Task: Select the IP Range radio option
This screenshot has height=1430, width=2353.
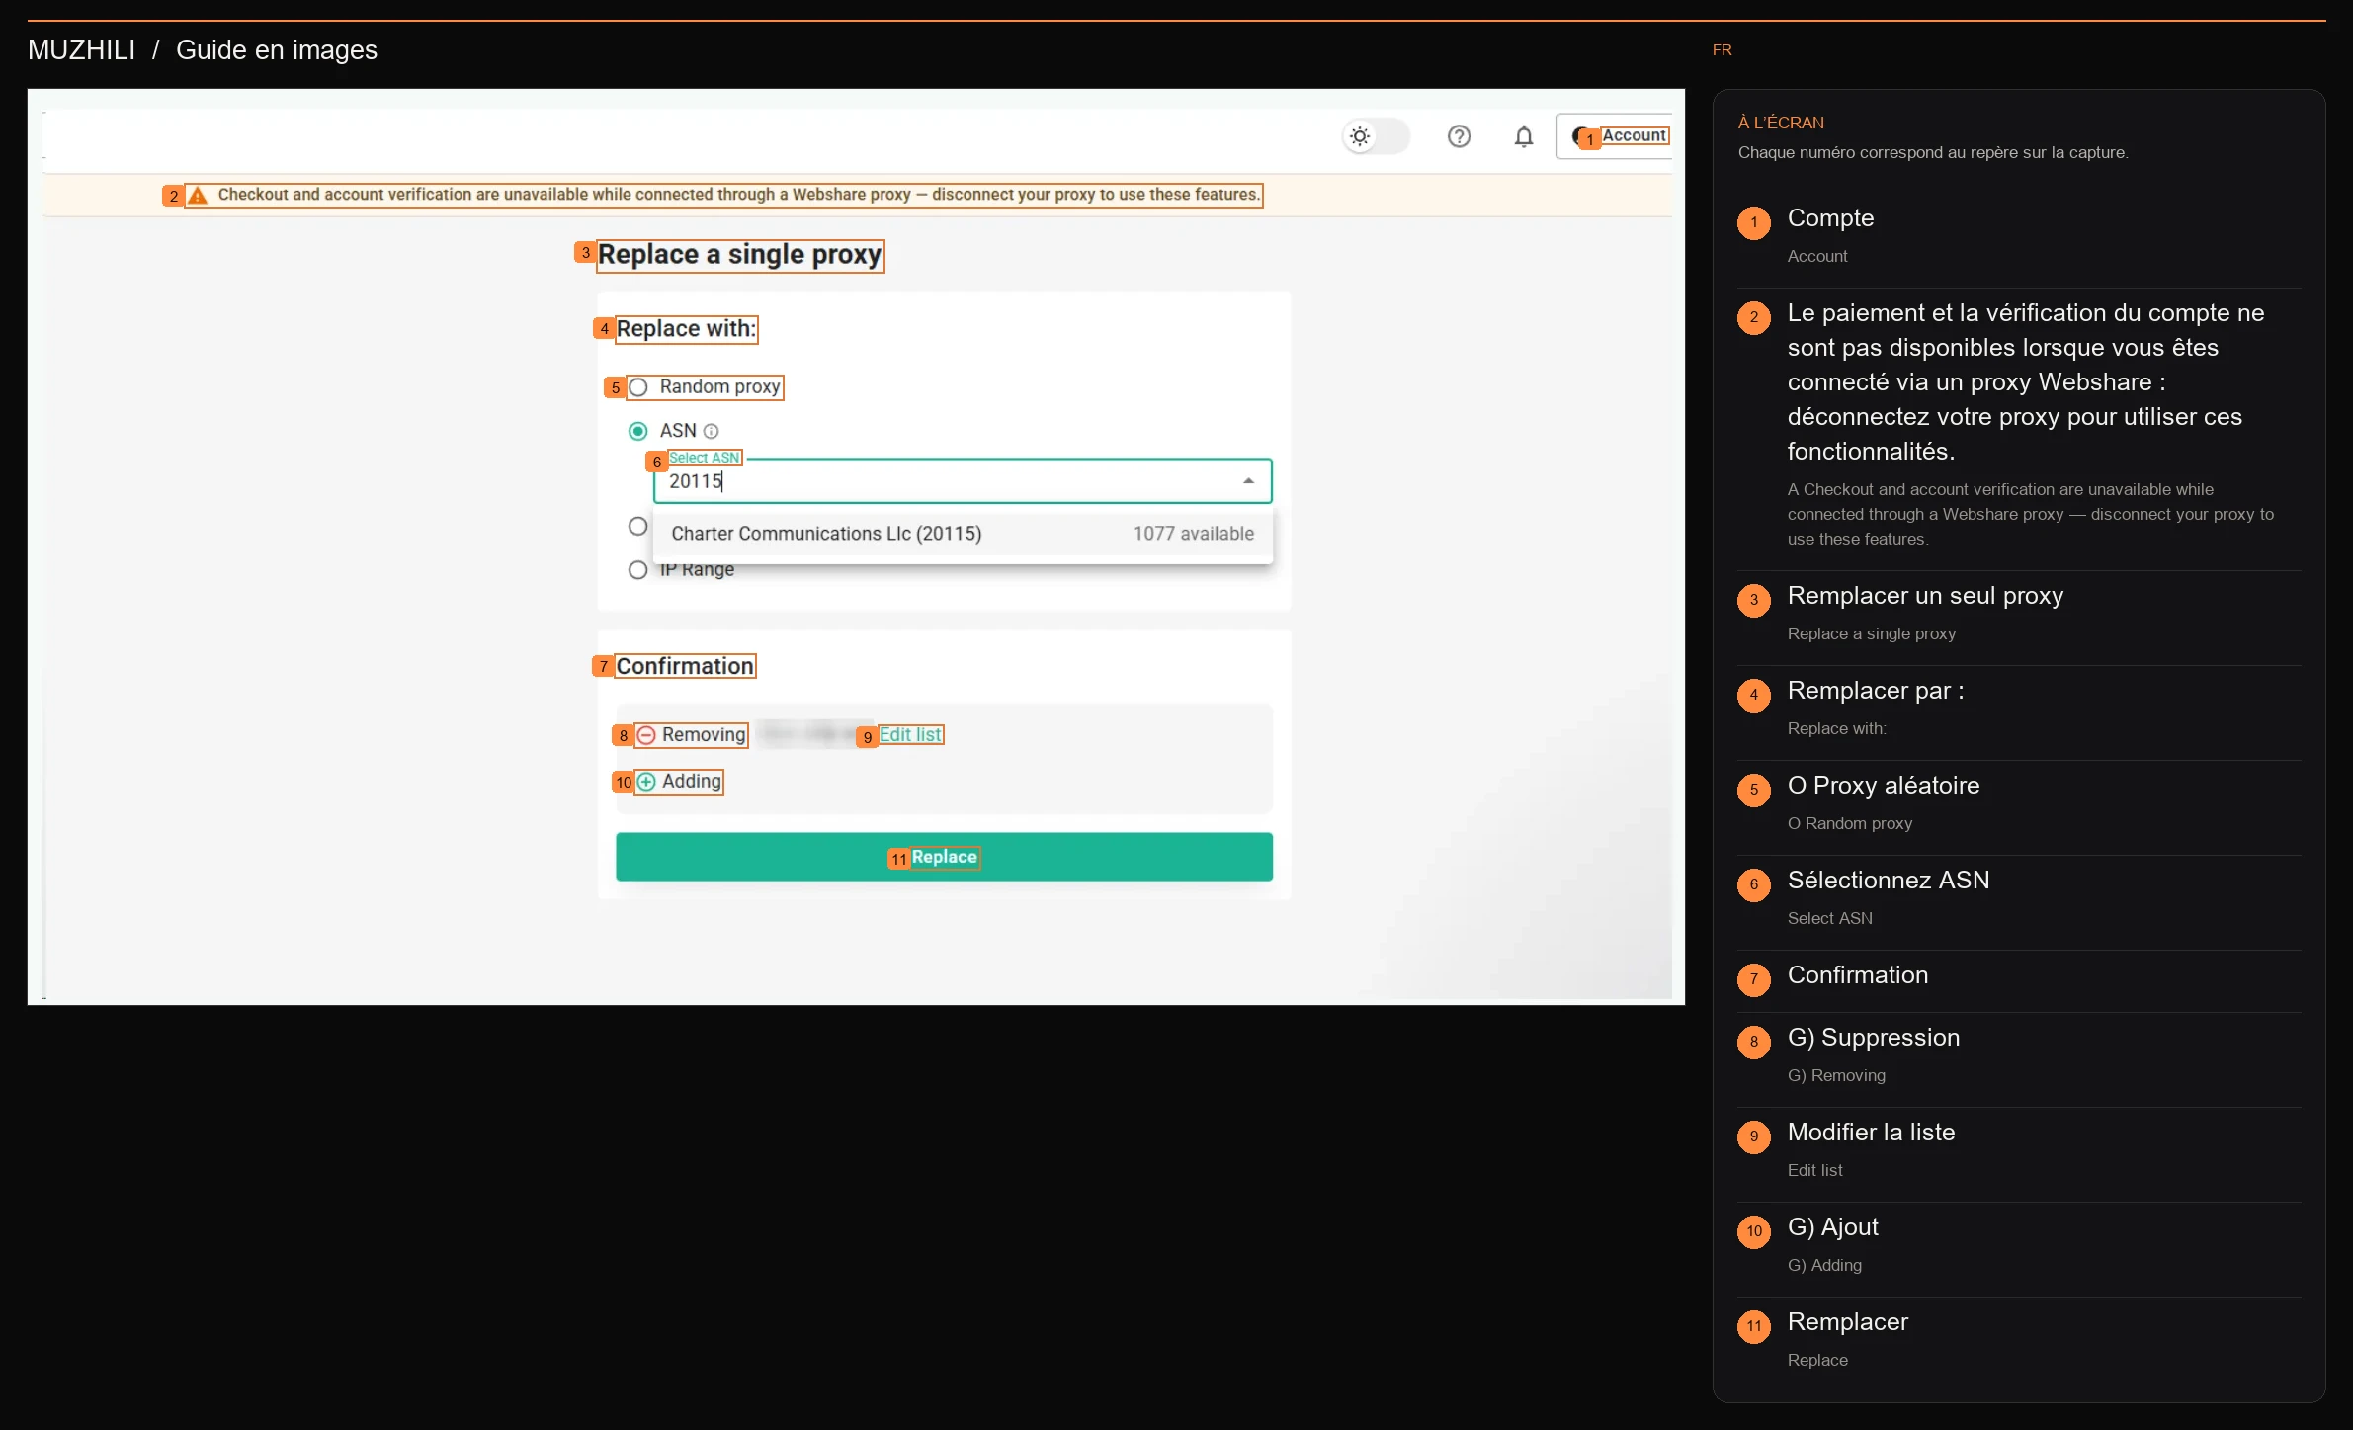Action: tap(638, 570)
